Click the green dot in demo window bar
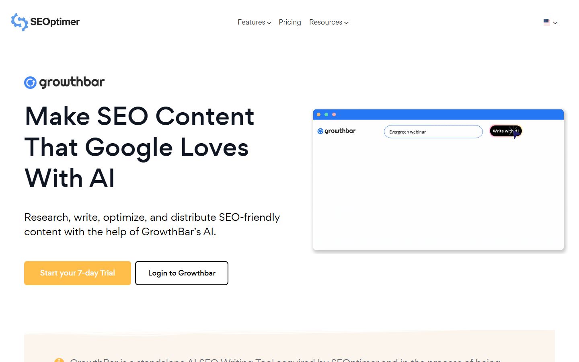 point(326,115)
